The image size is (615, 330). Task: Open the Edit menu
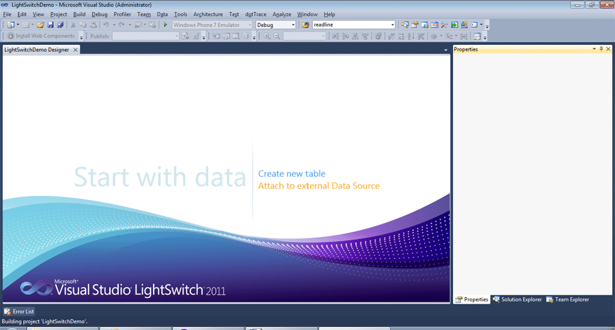(x=22, y=14)
